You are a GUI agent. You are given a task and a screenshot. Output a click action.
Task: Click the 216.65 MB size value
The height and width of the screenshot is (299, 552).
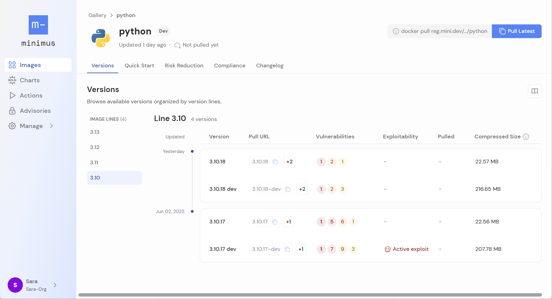(488, 189)
